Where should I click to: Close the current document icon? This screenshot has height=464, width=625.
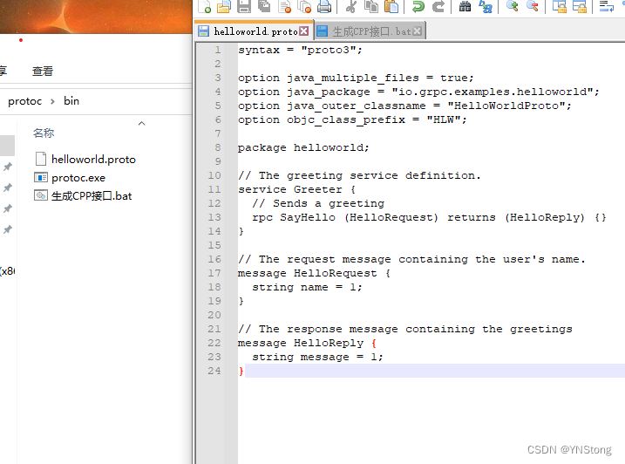[x=284, y=6]
